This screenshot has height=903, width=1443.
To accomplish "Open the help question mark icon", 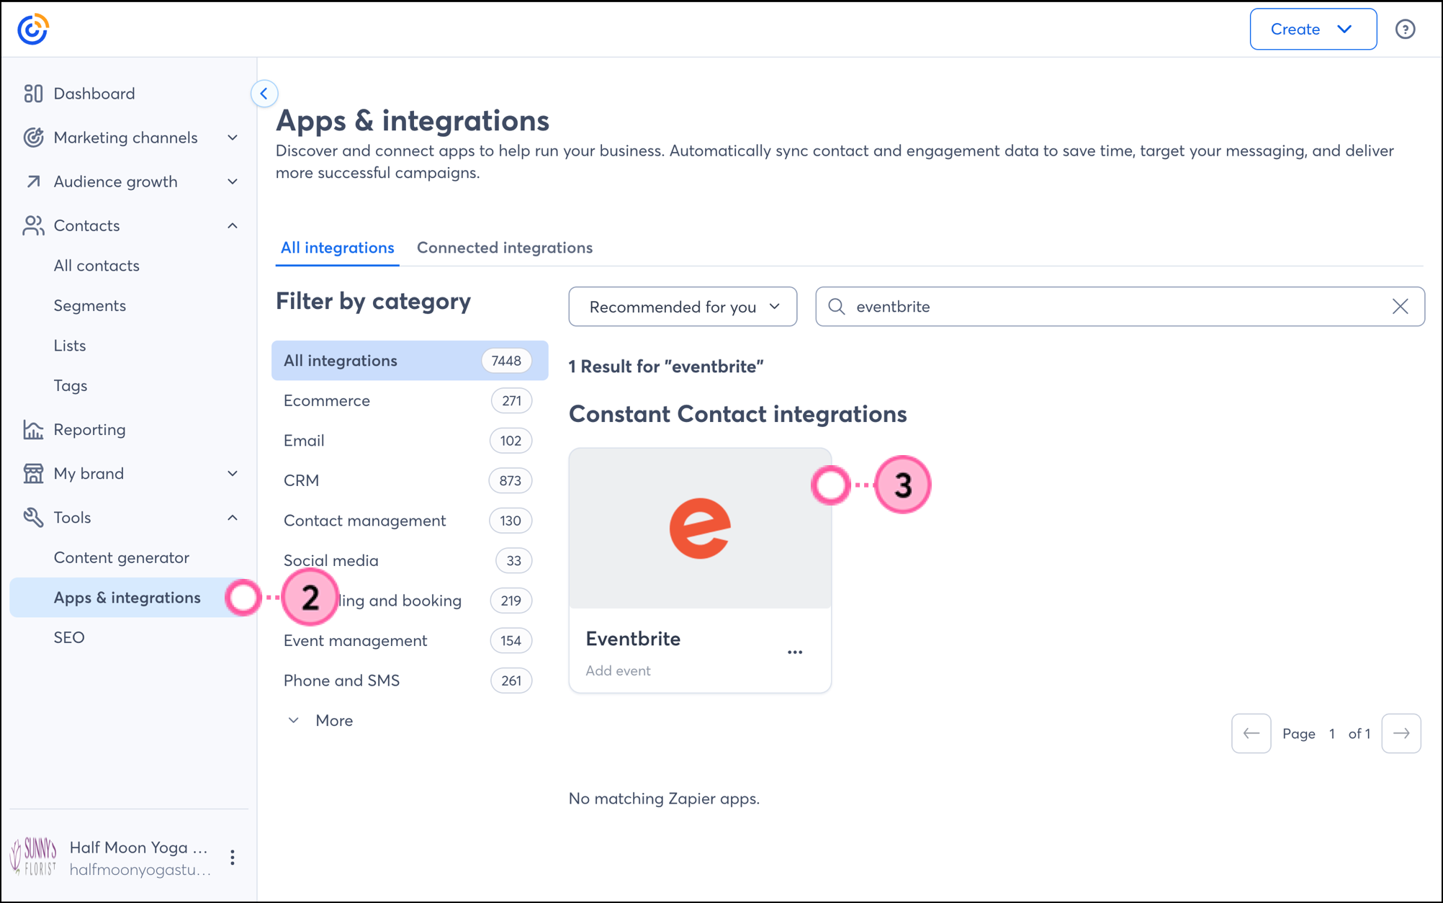I will tap(1405, 30).
